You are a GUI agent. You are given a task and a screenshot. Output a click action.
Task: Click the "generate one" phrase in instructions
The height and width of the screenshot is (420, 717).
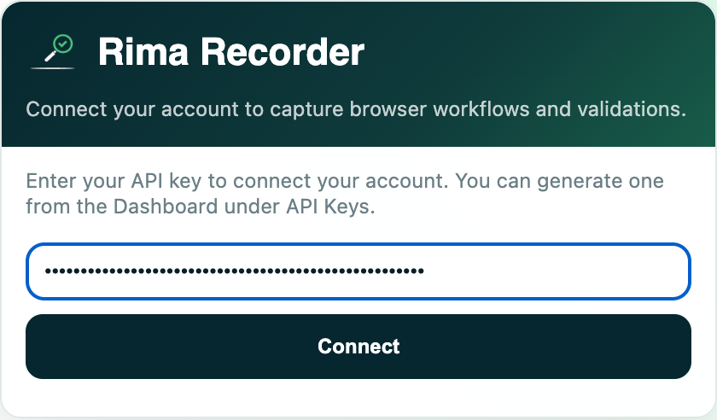[600, 181]
